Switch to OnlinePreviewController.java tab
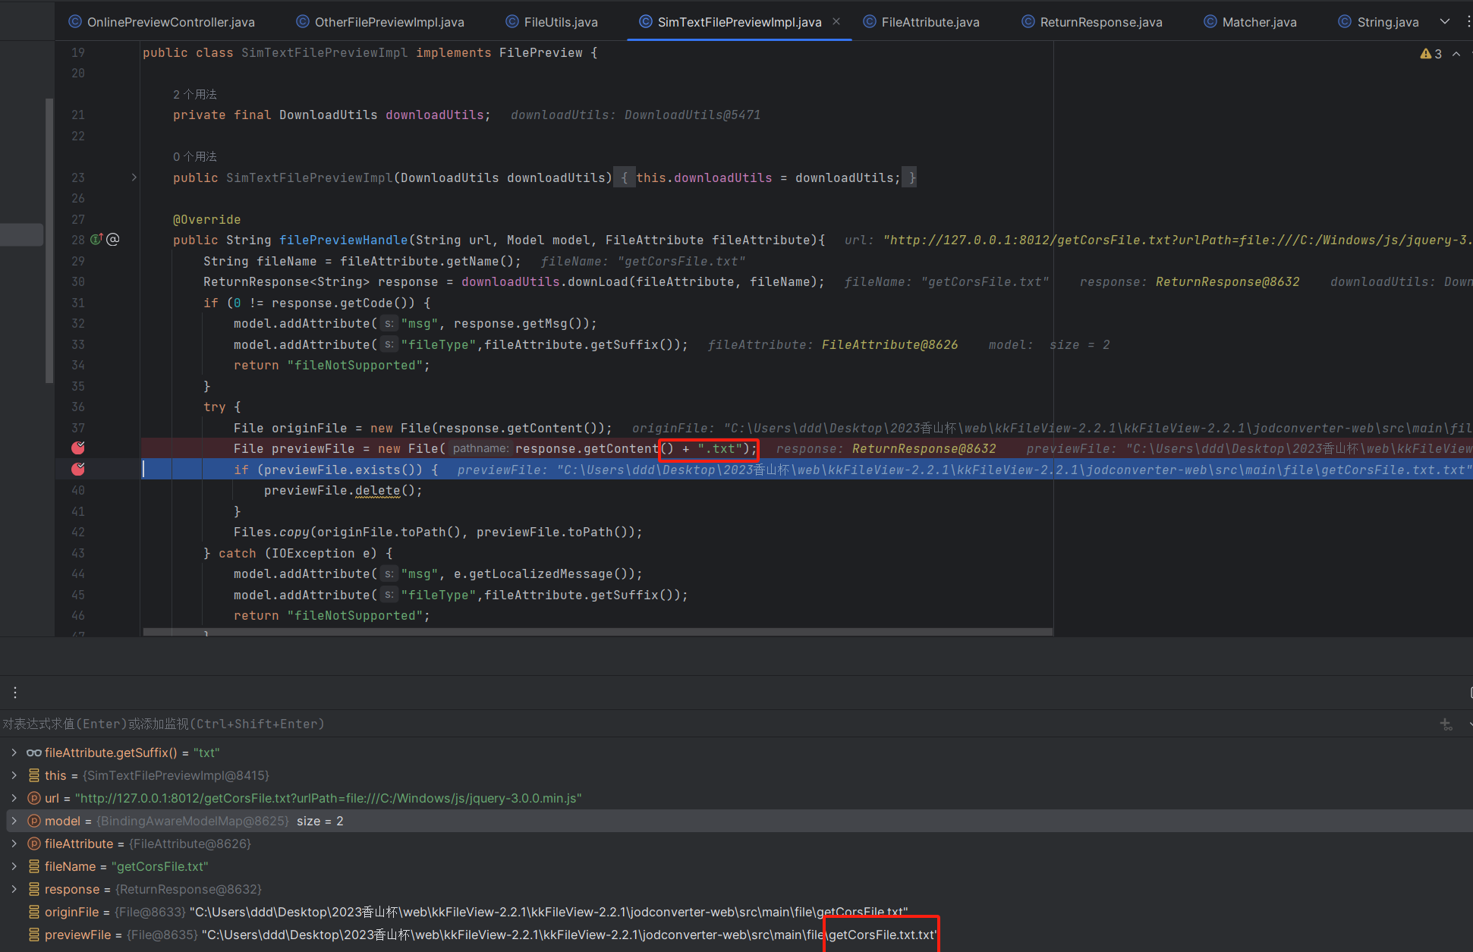 coord(162,22)
